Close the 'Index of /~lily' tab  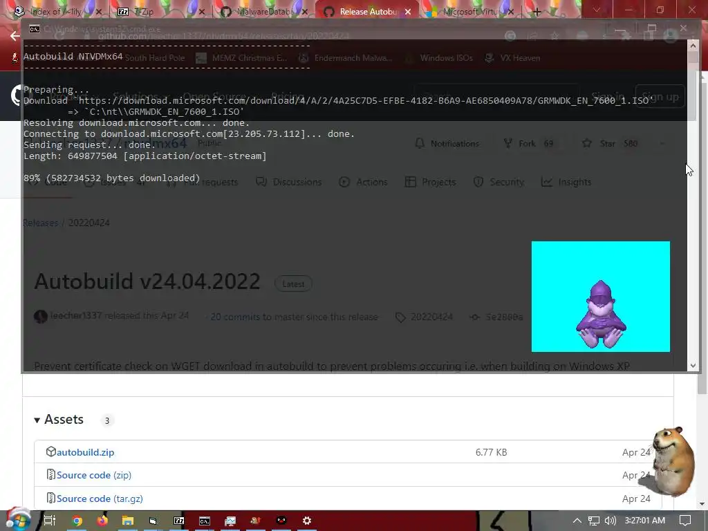click(100, 11)
